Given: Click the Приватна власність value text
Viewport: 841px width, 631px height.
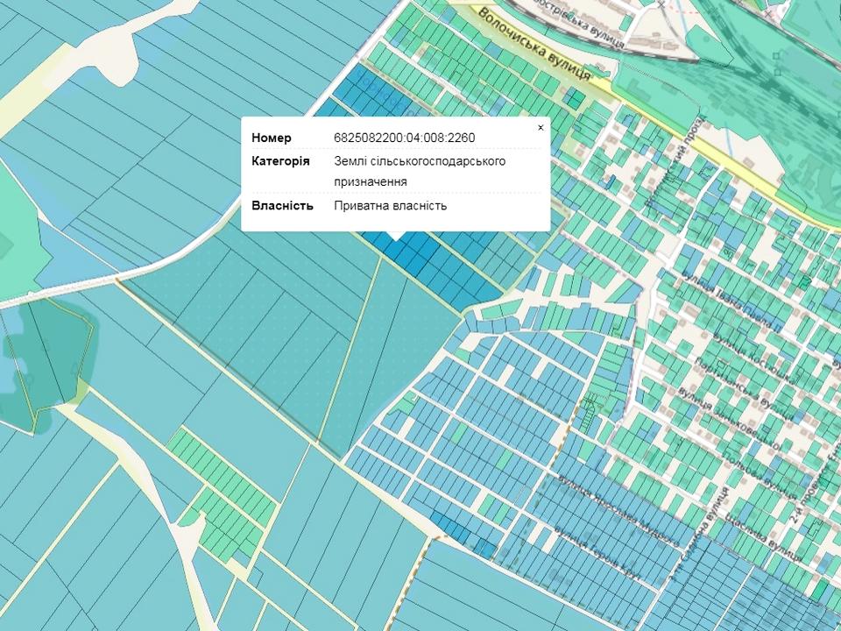Looking at the screenshot, I should 391,206.
